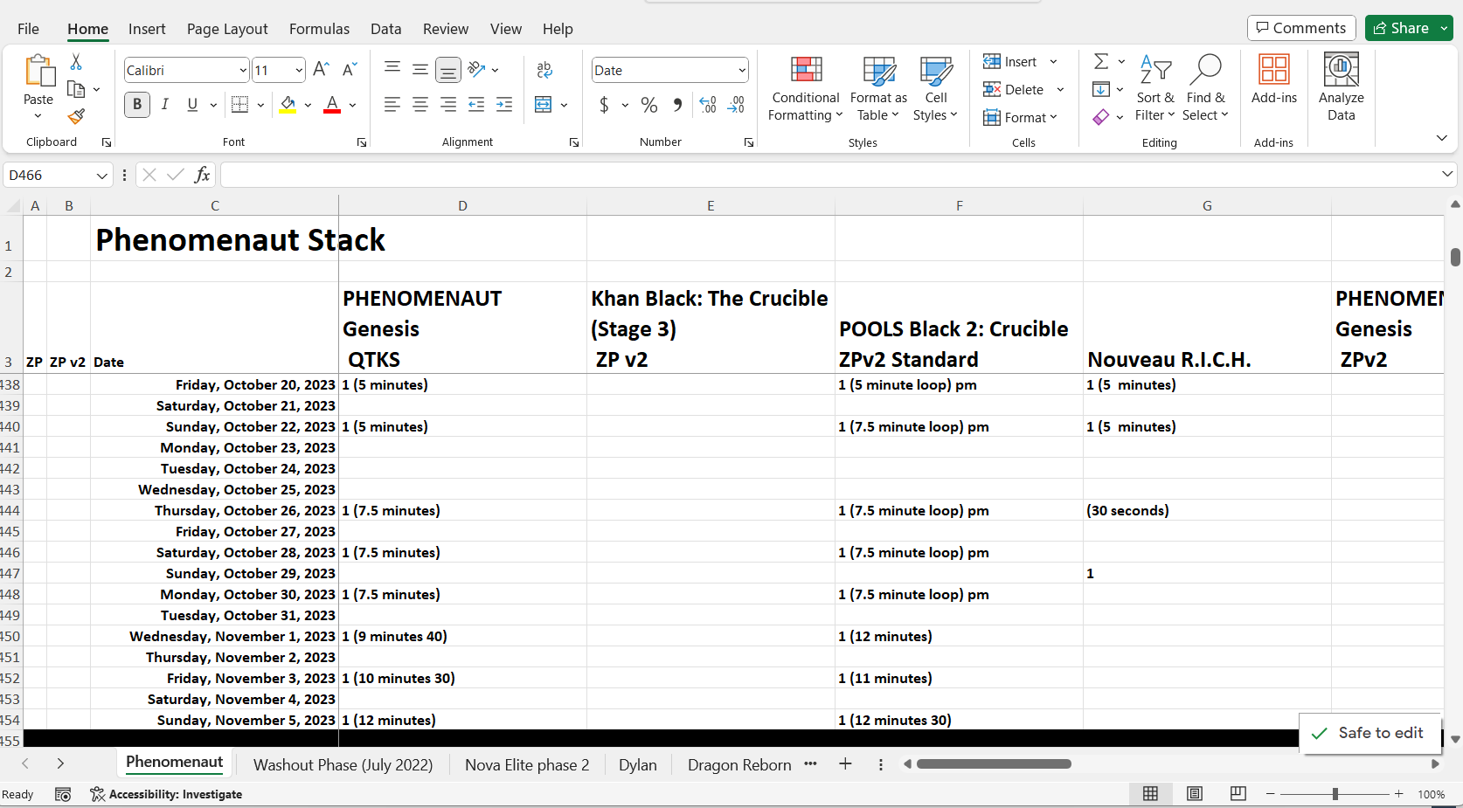Open Sort & Filter dropdown

(x=1155, y=89)
